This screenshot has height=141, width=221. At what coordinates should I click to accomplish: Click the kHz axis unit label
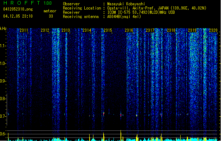pos(3,29)
